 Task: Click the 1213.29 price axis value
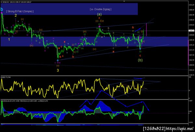[192, 5]
